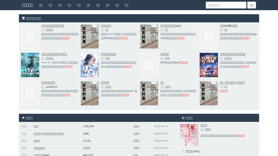Open the temple photo cover beside the np title
This screenshot has width=278, height=156.
click(x=149, y=37)
